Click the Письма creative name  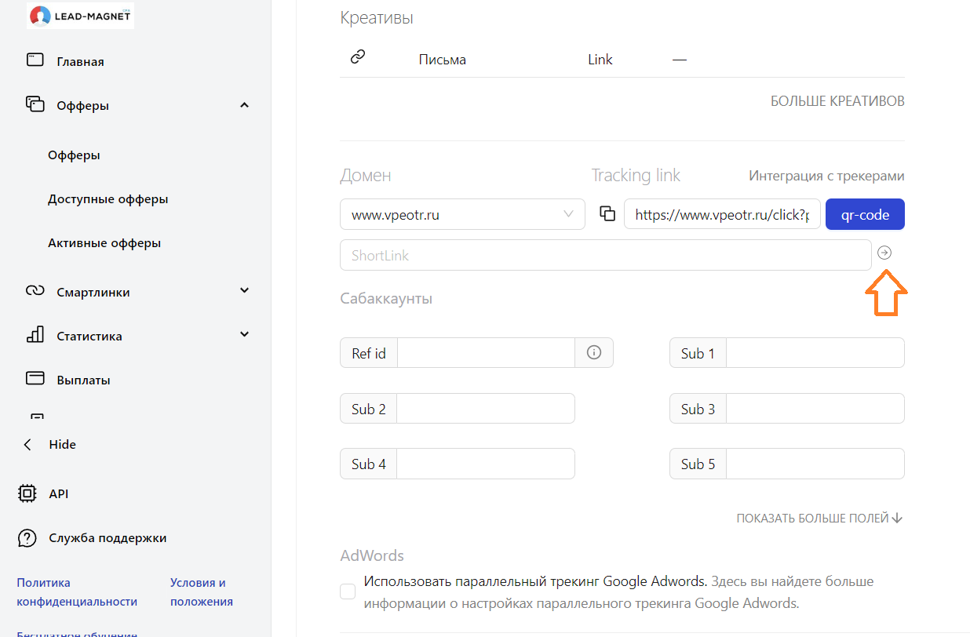[x=443, y=60]
